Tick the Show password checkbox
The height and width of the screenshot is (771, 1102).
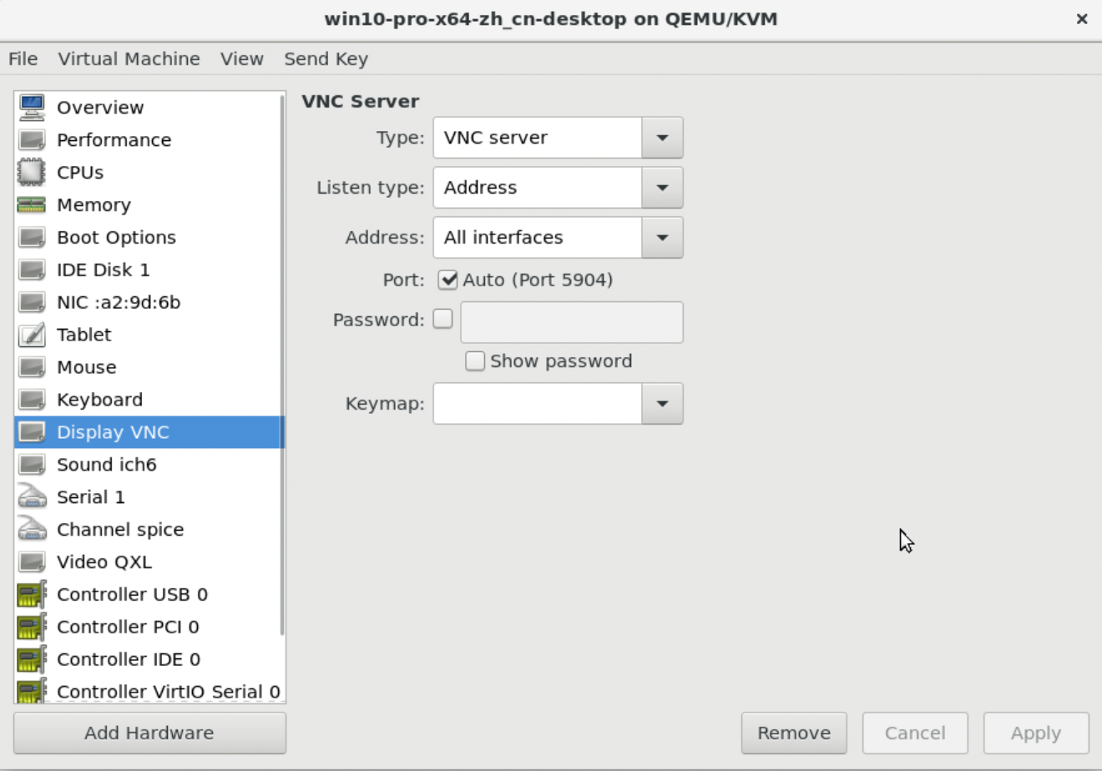475,361
